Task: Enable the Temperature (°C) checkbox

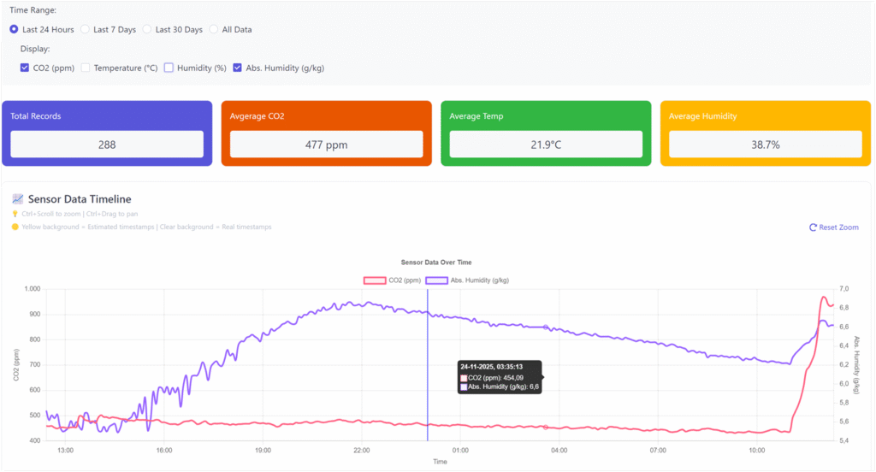Action: click(86, 68)
